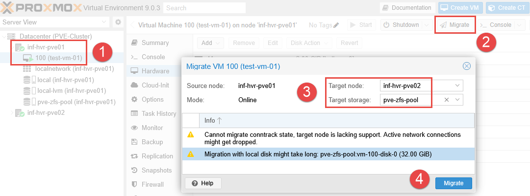Viewport: 530px width, 196px height.
Task: Clear the target storage selection
Action: (447, 100)
